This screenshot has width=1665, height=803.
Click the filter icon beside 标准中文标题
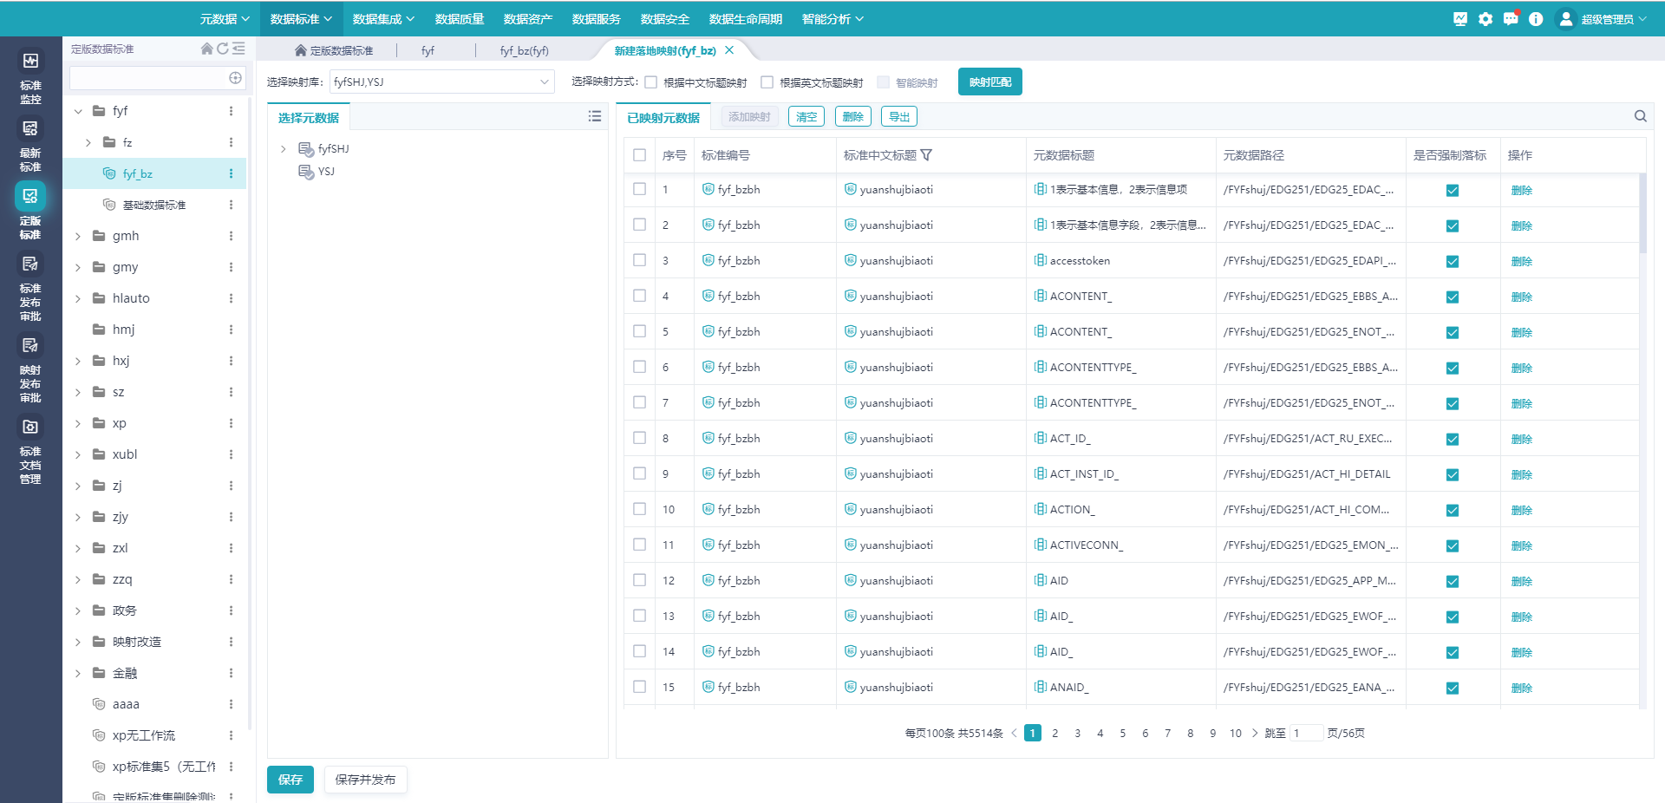pos(926,155)
